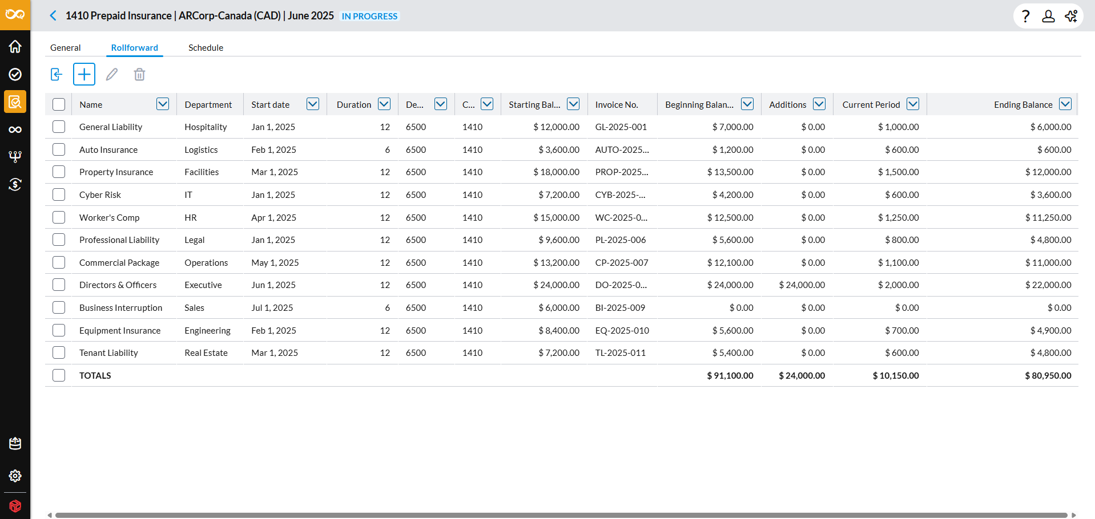Click the FloQast logo at top left
1095x519 pixels.
coord(15,15)
